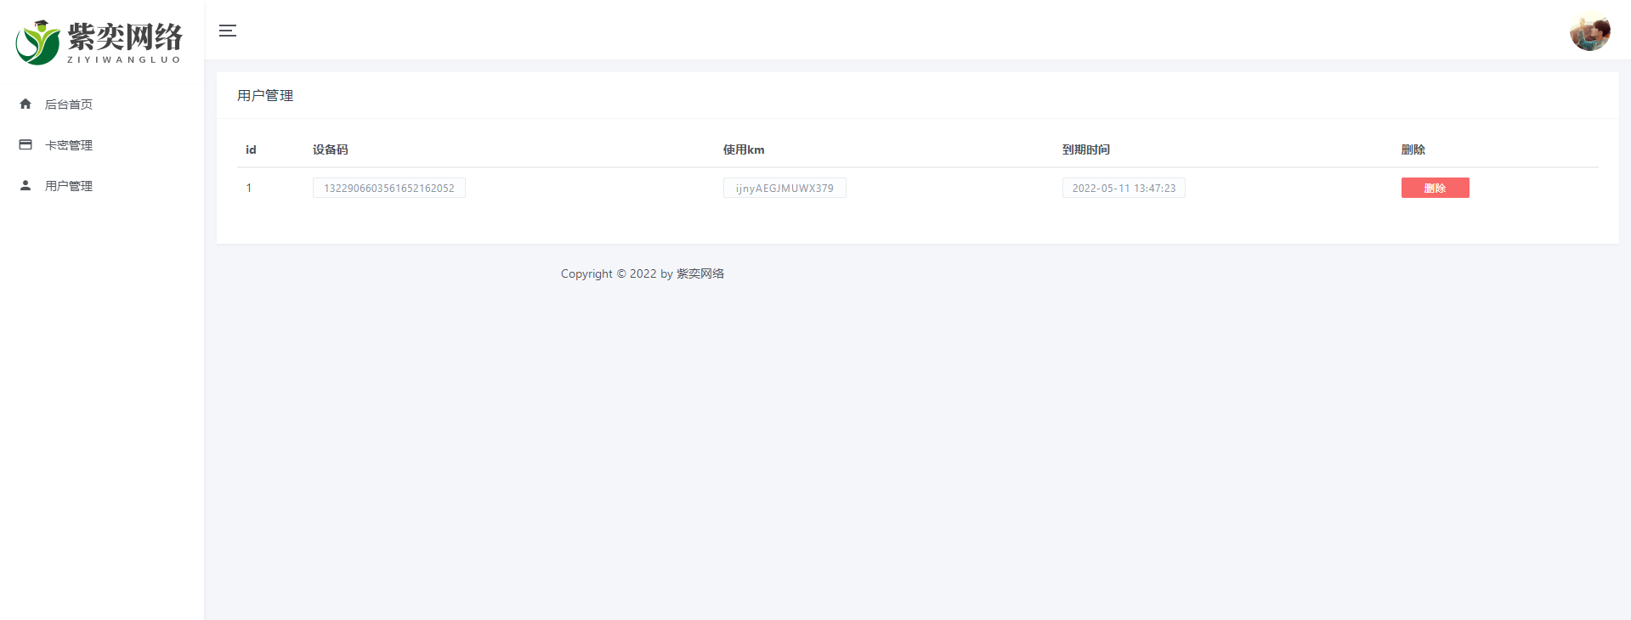Open 卡密管理 from the sidebar menu

pos(69,145)
